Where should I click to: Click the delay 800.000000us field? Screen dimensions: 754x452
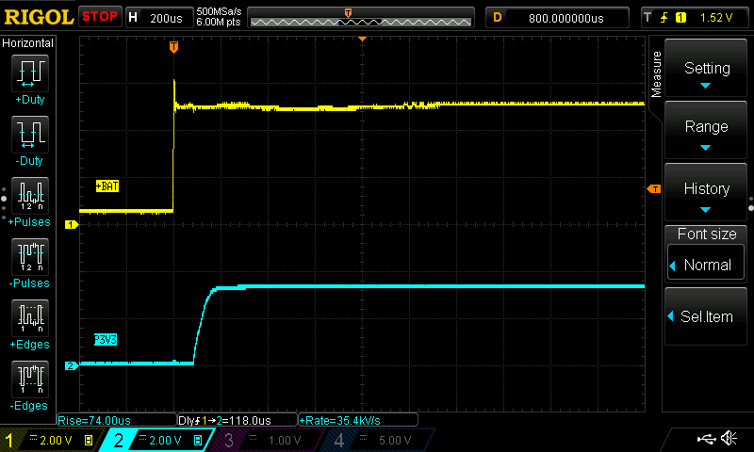click(557, 18)
